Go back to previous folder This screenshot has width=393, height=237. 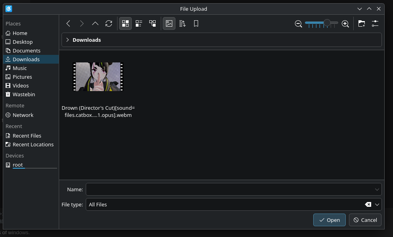pos(68,24)
